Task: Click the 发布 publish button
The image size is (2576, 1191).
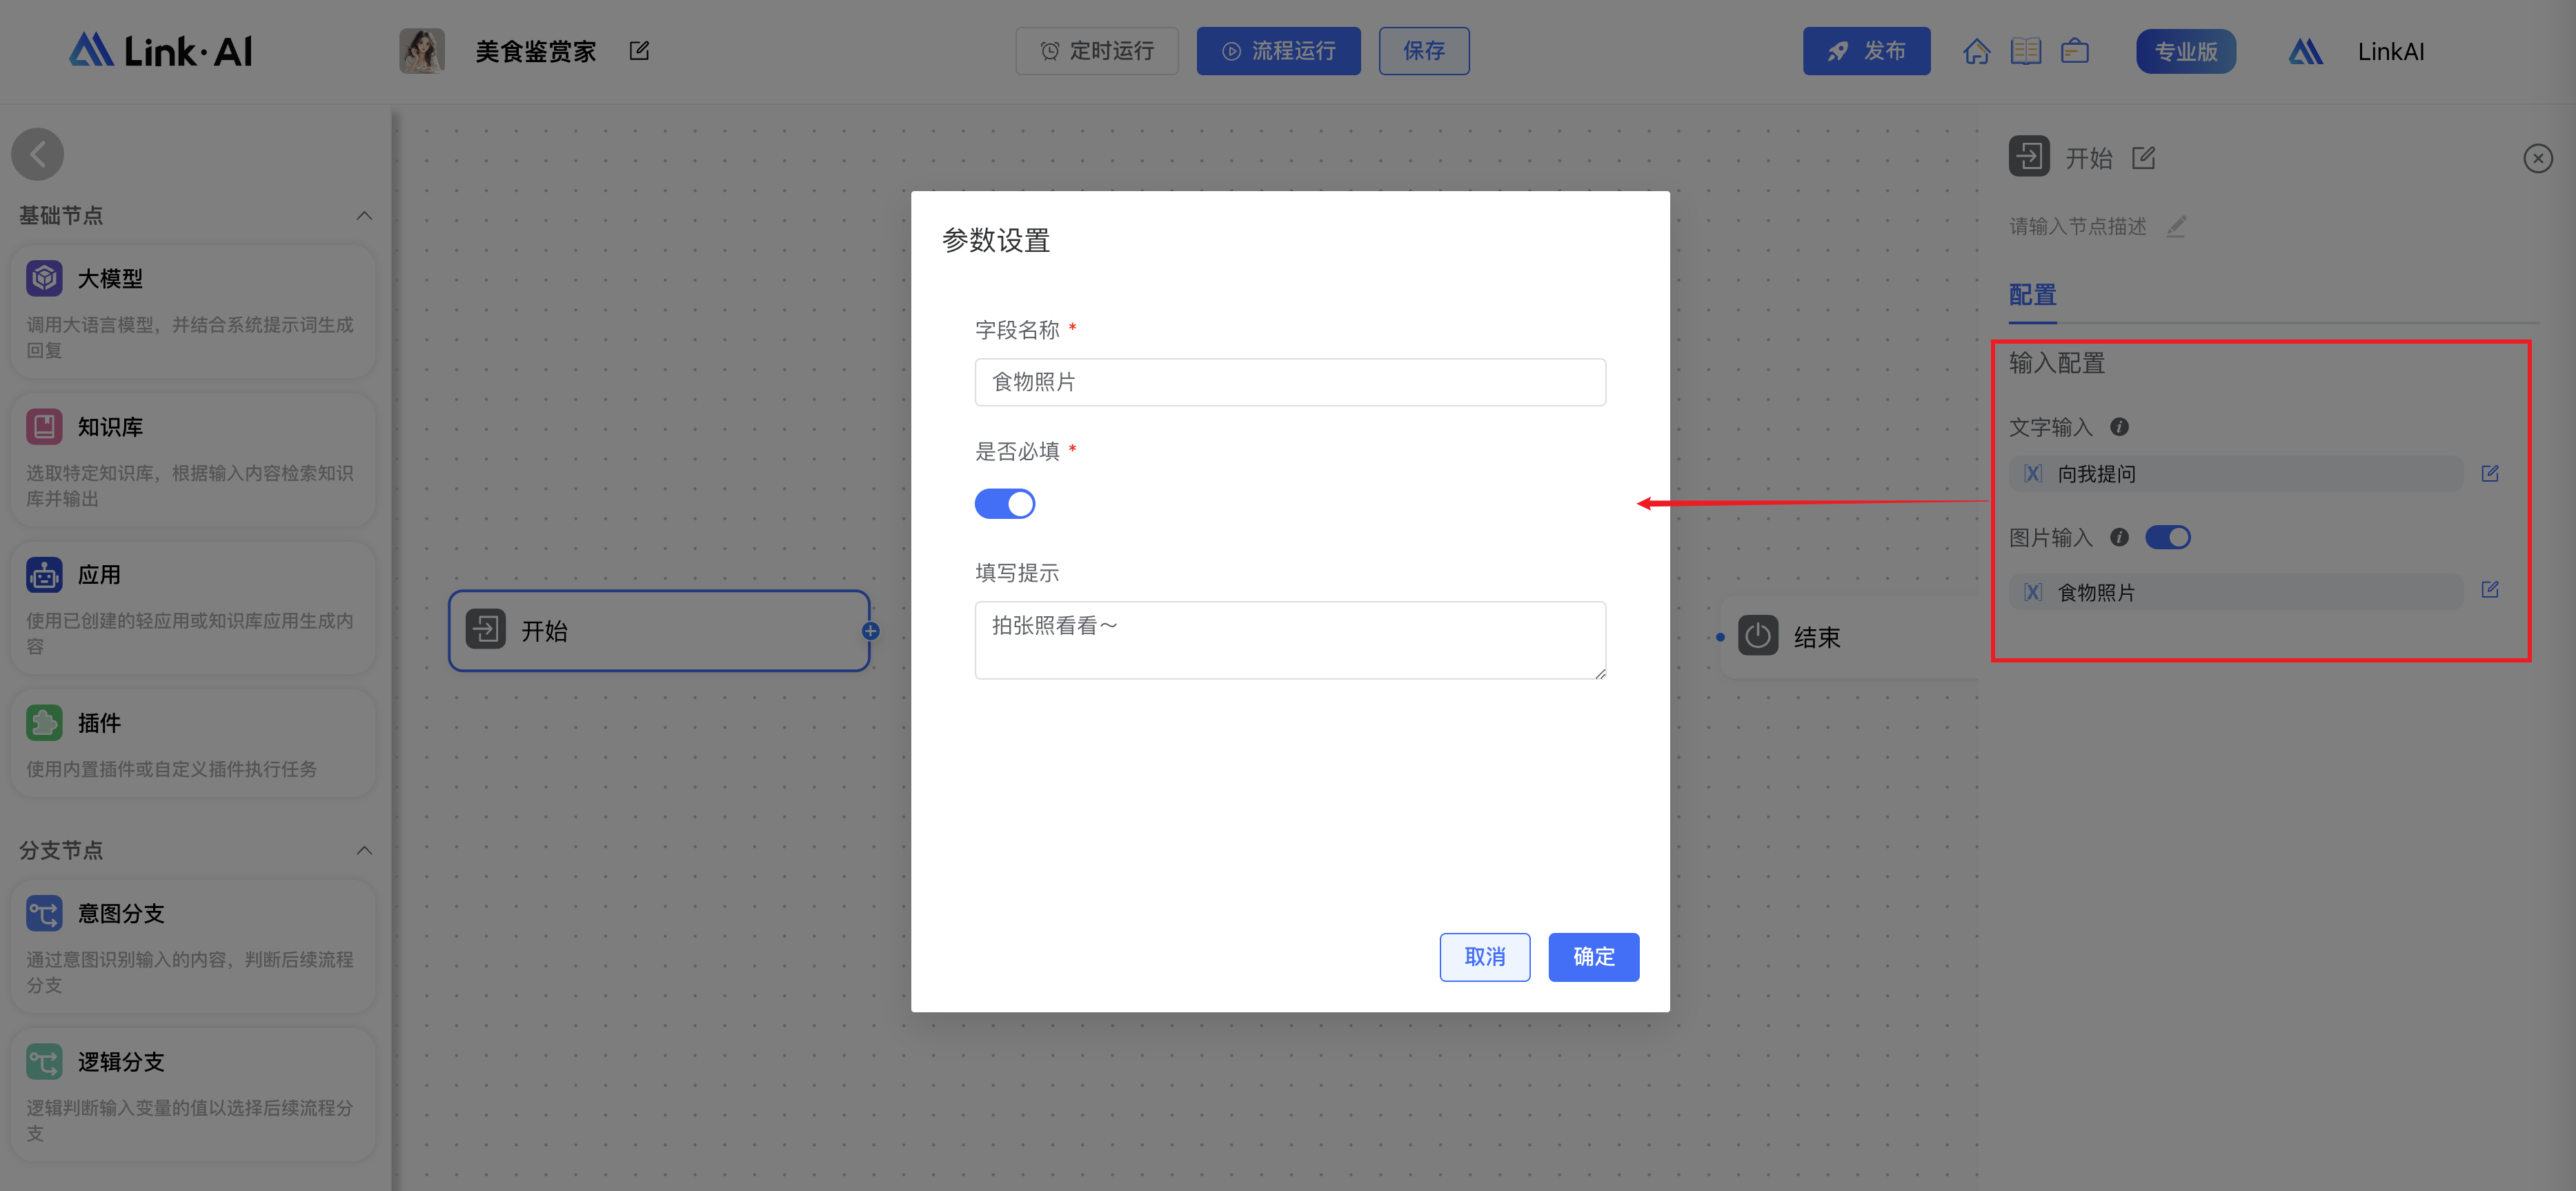Action: [x=1866, y=50]
